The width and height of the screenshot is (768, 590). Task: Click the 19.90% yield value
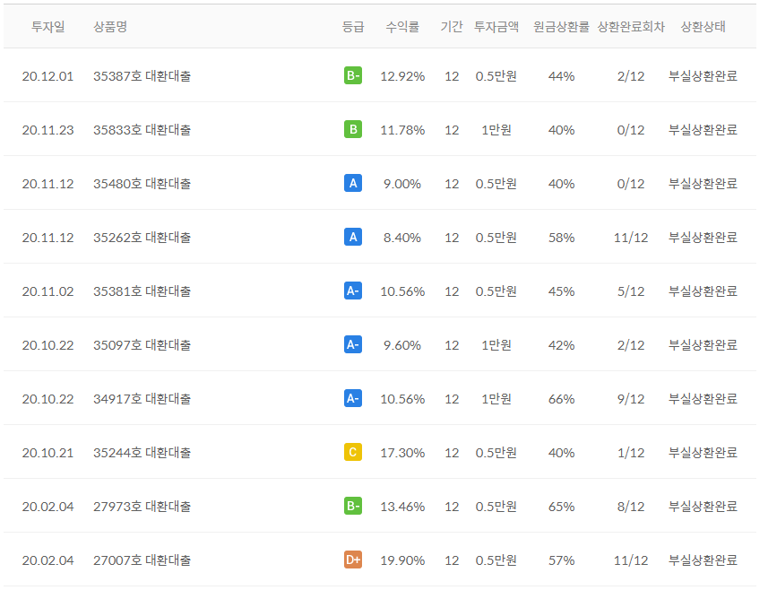tap(402, 561)
